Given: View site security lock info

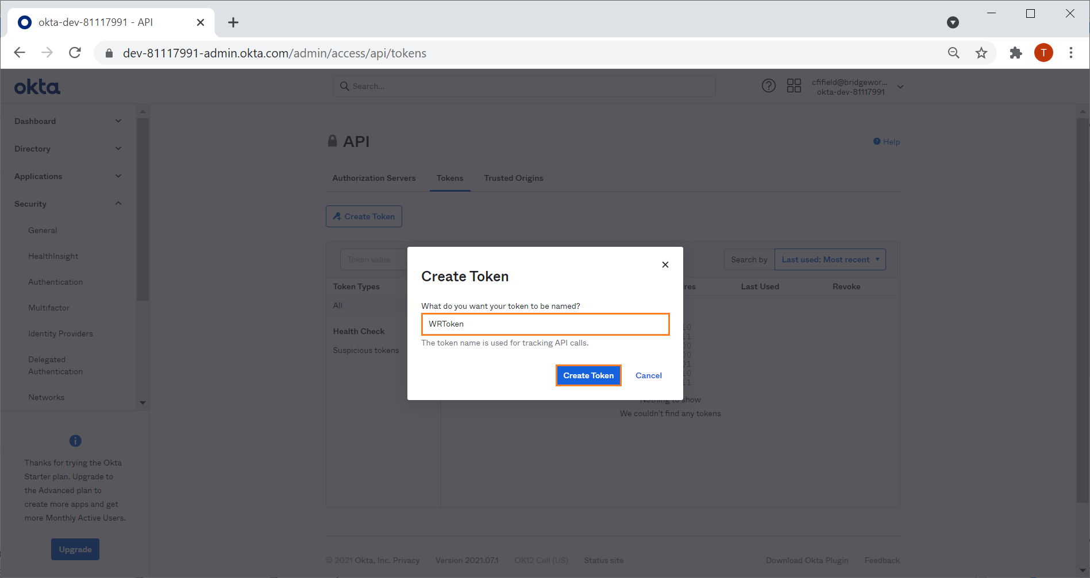Looking at the screenshot, I should click(x=109, y=53).
